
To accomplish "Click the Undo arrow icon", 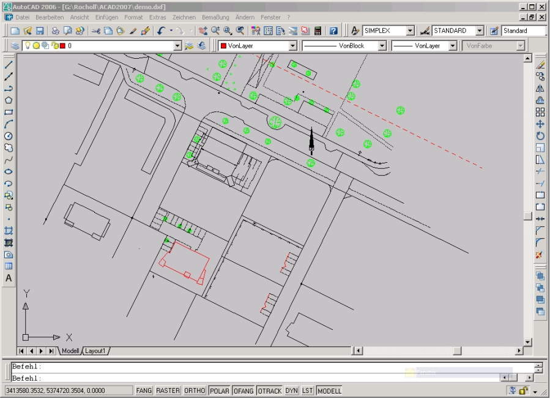I will 161,31.
